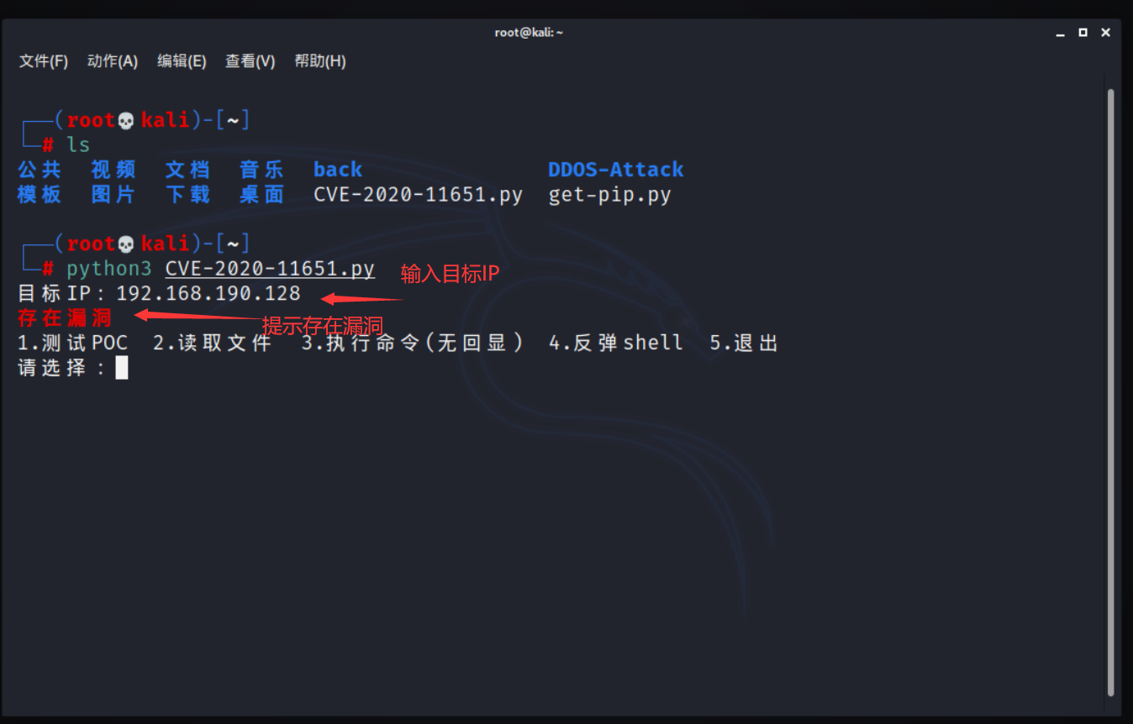This screenshot has height=724, width=1133.
Task: Click the skull icon in the second prompt
Action: [126, 244]
